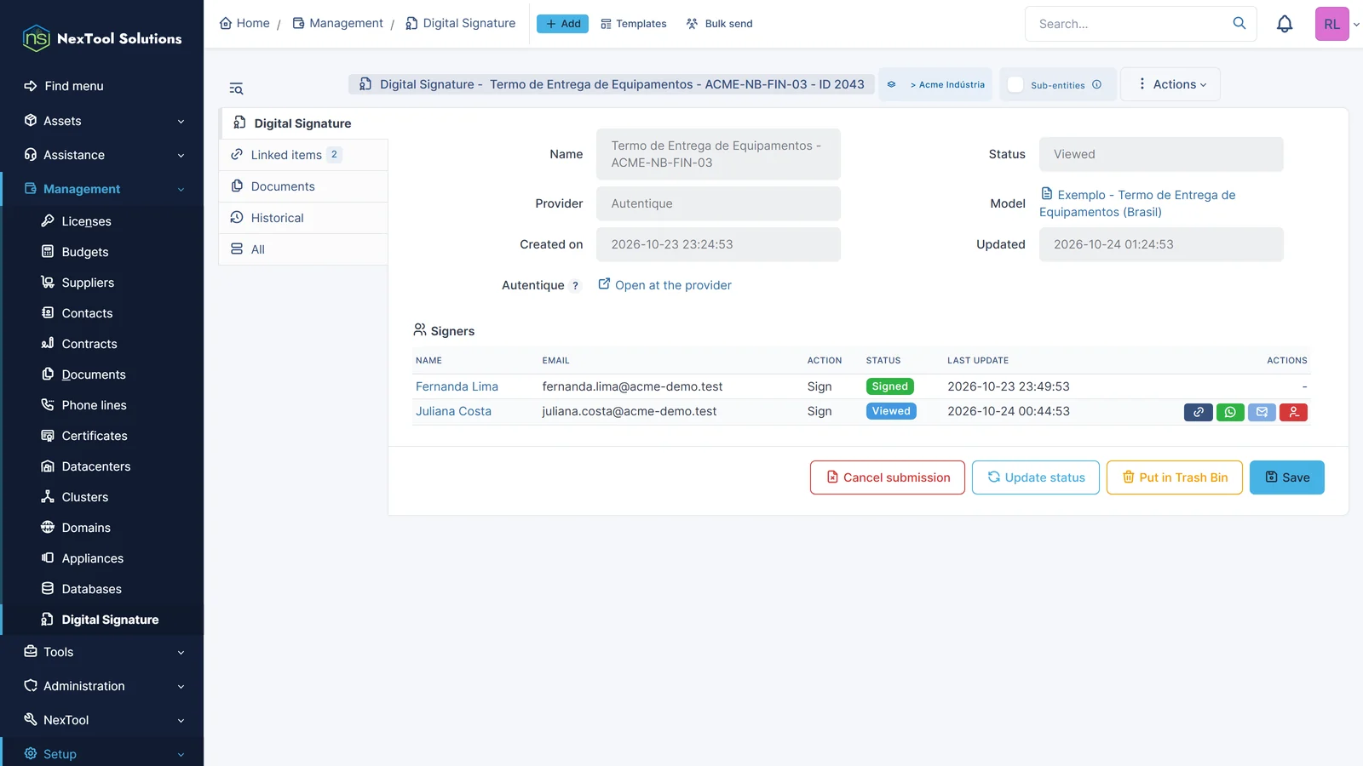Open at the provider link
The height and width of the screenshot is (766, 1363).
coord(664,285)
